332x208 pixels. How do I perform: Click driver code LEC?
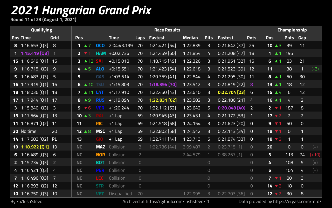click(100, 178)
